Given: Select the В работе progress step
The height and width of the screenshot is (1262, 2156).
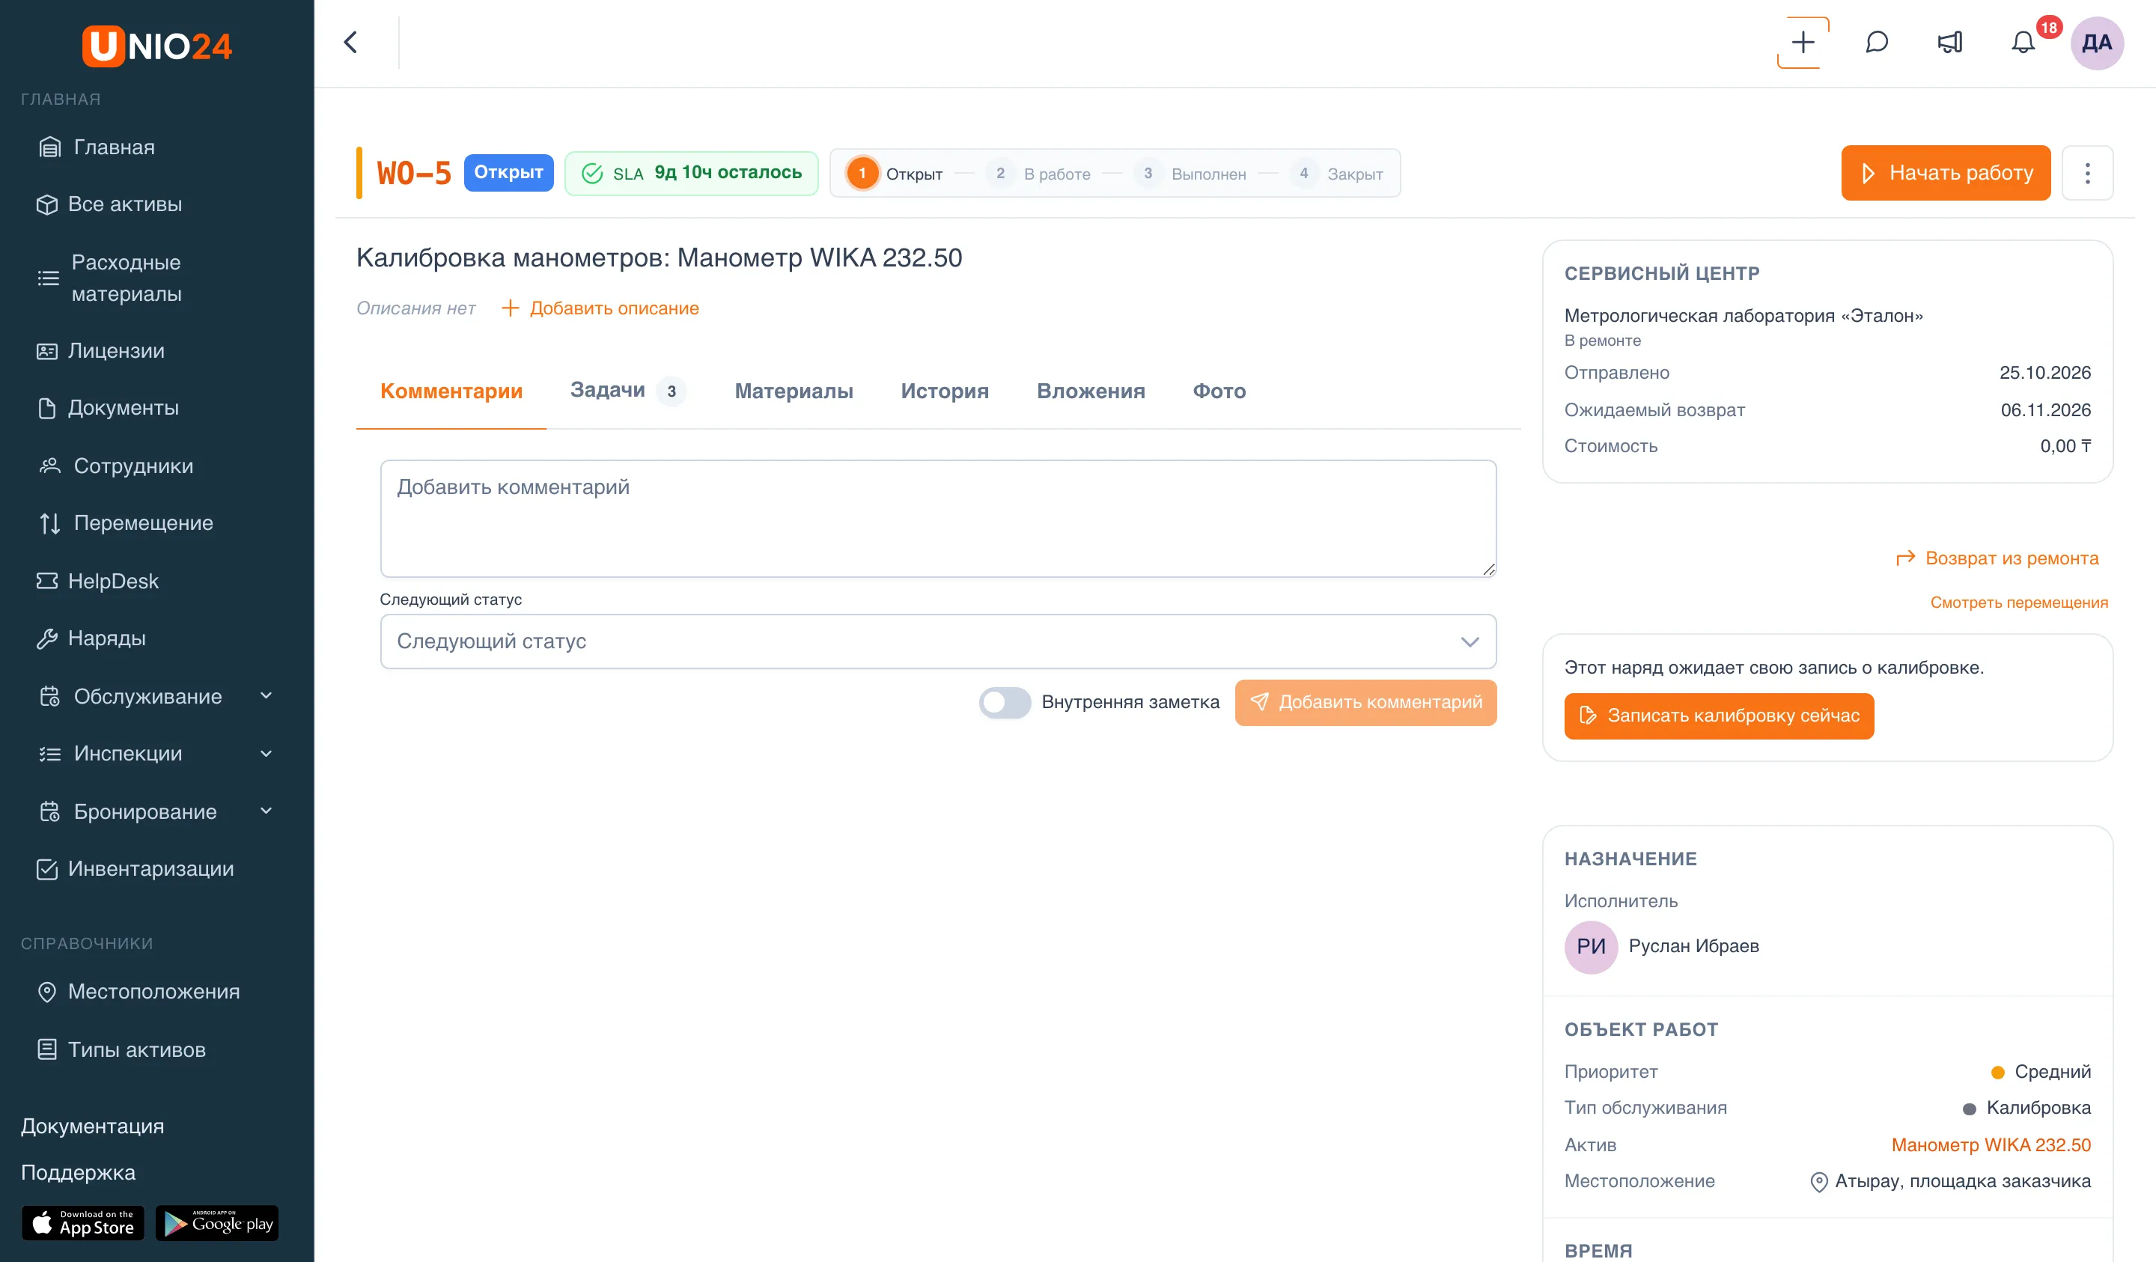Looking at the screenshot, I should point(1038,174).
